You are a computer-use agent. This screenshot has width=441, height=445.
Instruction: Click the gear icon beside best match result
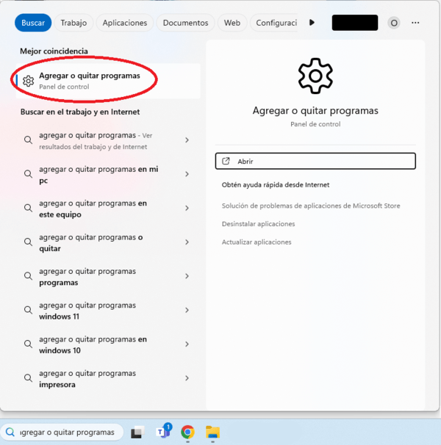click(x=29, y=82)
